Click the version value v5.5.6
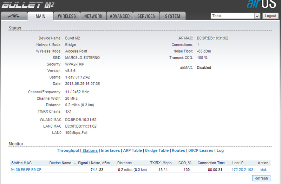This screenshot has width=281, height=184. [70, 71]
